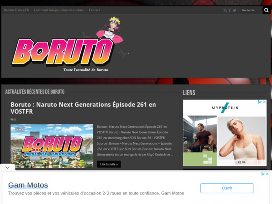This screenshot has height=204, width=272.
Task: Open the Episode 261 en VOSTFR article title
Action: tap(83, 108)
